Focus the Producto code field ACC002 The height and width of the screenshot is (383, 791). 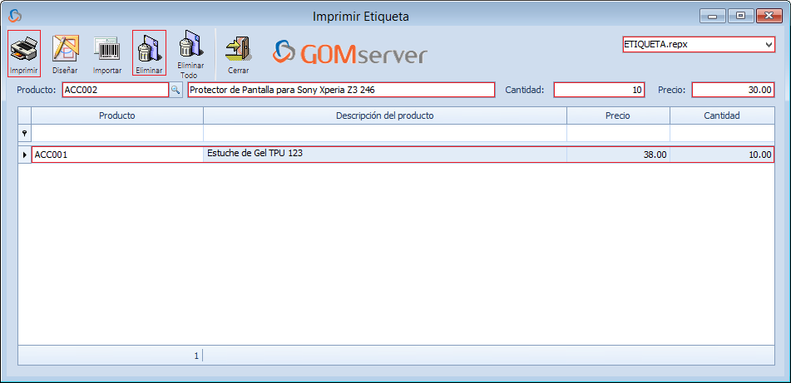pos(116,90)
